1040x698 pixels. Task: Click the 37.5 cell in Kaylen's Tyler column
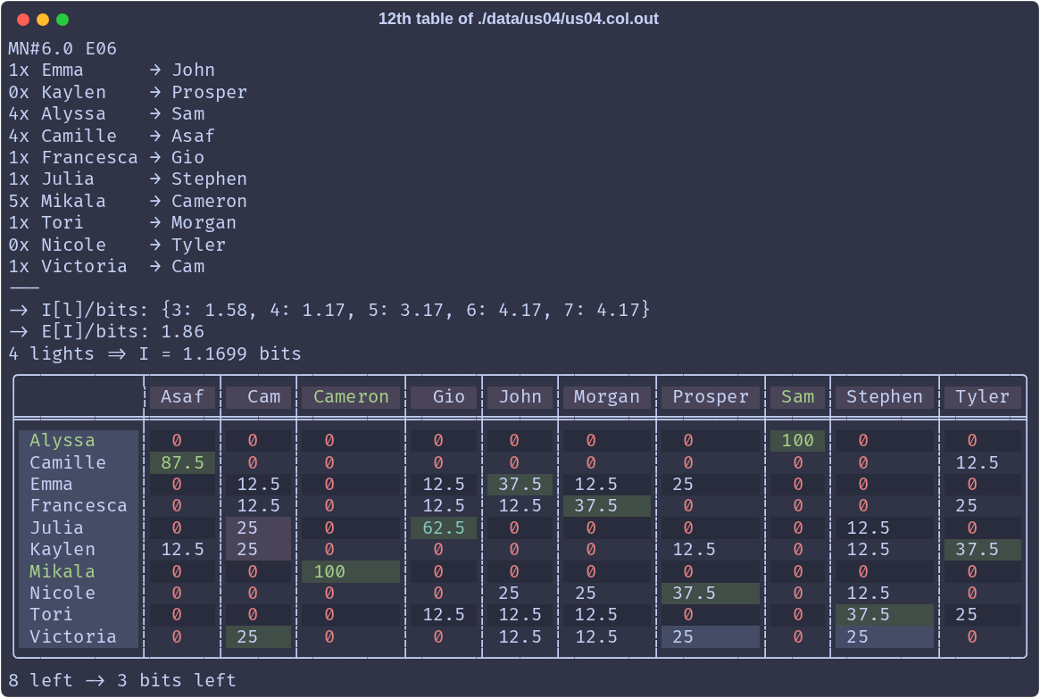[982, 550]
